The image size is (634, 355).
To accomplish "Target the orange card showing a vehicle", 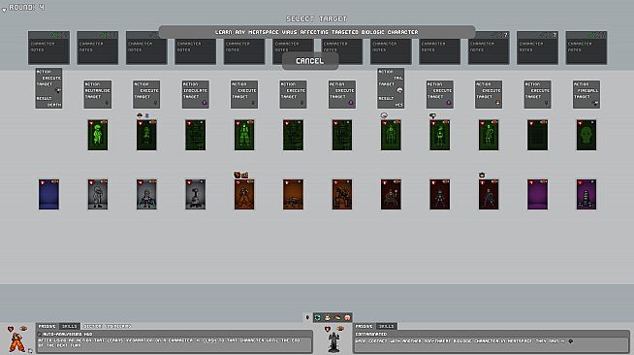I will [293, 195].
